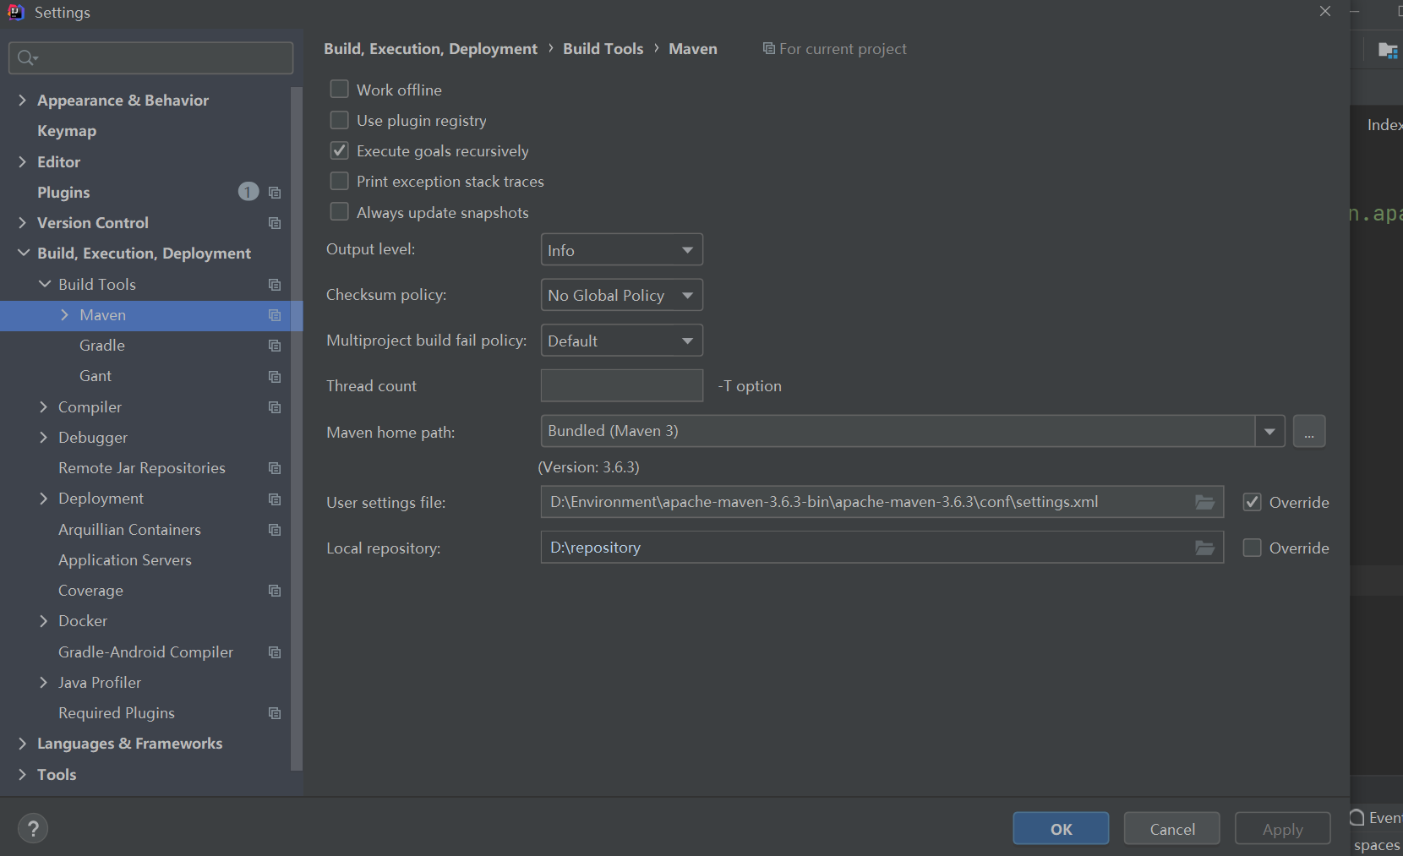Enable Work offline checkbox

[339, 89]
